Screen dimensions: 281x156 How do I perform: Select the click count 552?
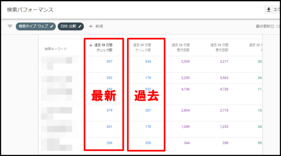point(109,78)
